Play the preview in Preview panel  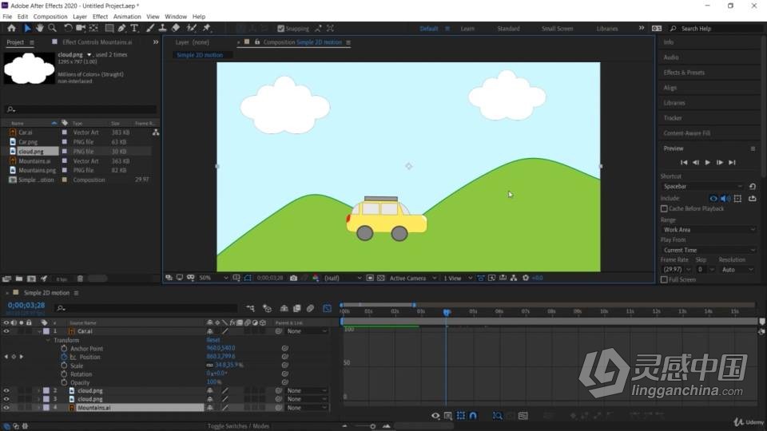[708, 162]
